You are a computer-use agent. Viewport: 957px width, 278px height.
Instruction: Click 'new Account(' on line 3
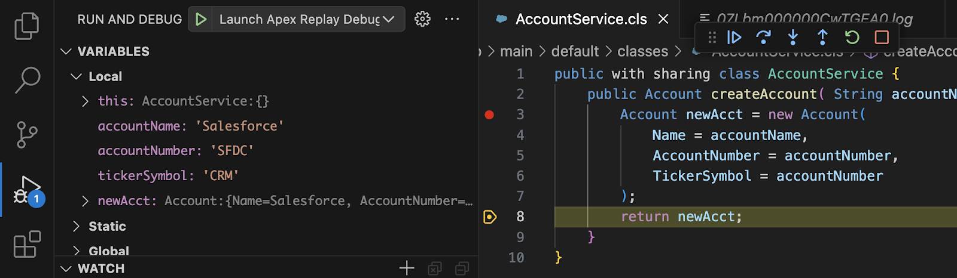[x=817, y=115]
